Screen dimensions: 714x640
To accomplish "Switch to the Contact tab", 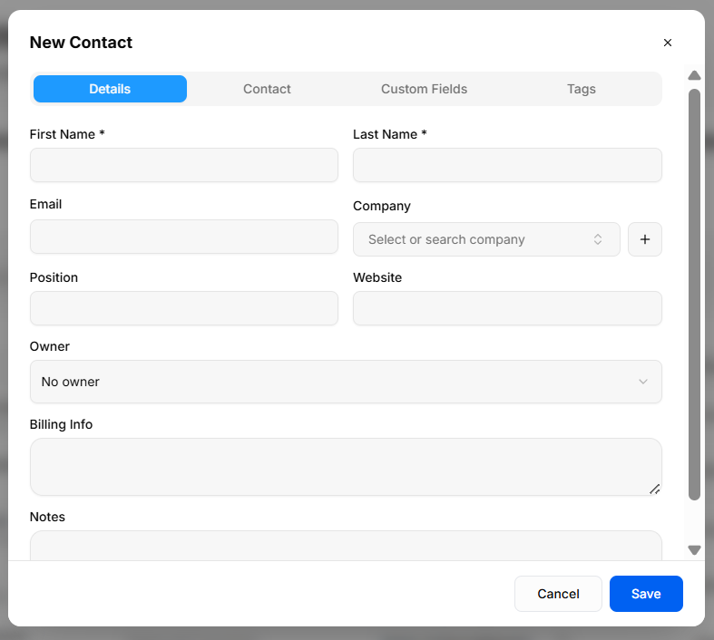I will (x=267, y=89).
